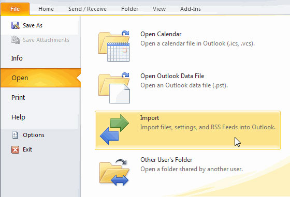The image size is (290, 197).
Task: Open the File tab
Action: click(15, 9)
